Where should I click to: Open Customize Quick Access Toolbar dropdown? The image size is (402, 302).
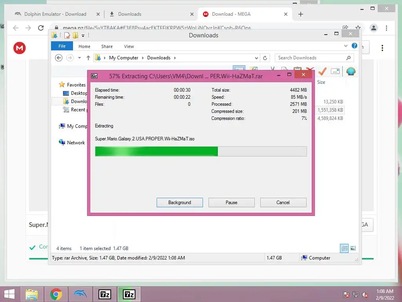[83, 36]
